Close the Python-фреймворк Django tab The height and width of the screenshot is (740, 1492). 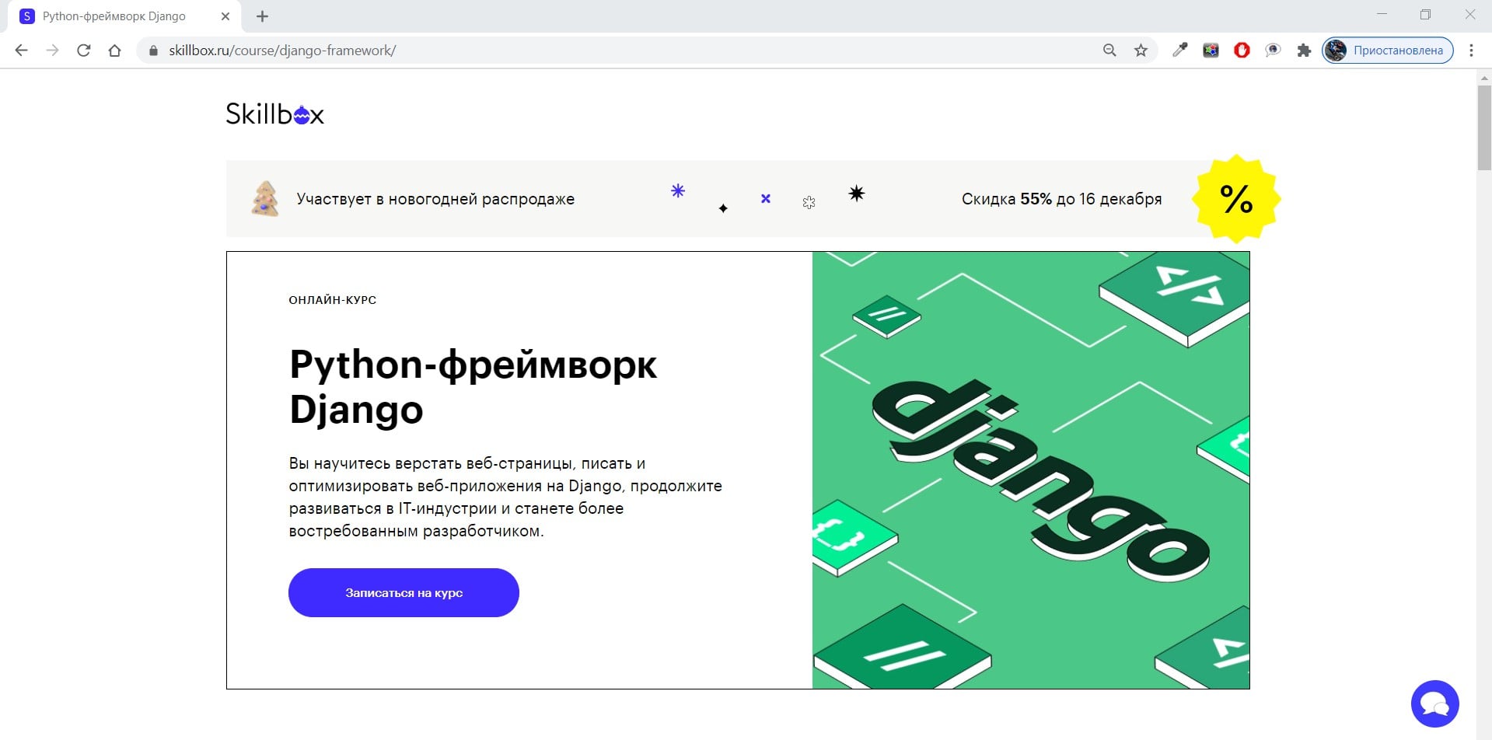225,16
